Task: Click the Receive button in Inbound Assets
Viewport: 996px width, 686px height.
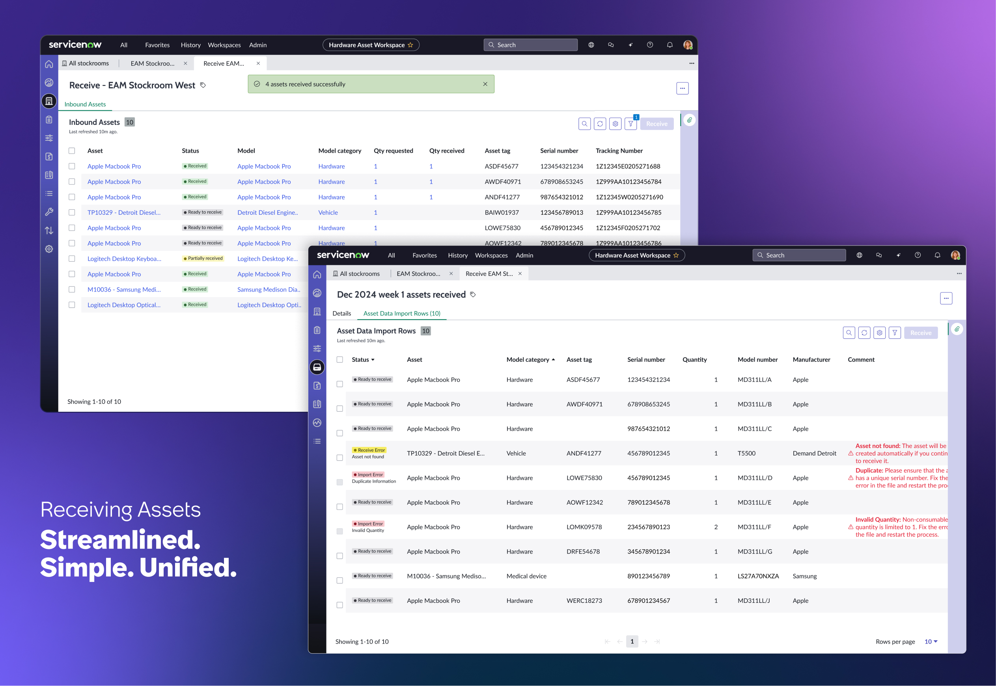Action: 657,124
